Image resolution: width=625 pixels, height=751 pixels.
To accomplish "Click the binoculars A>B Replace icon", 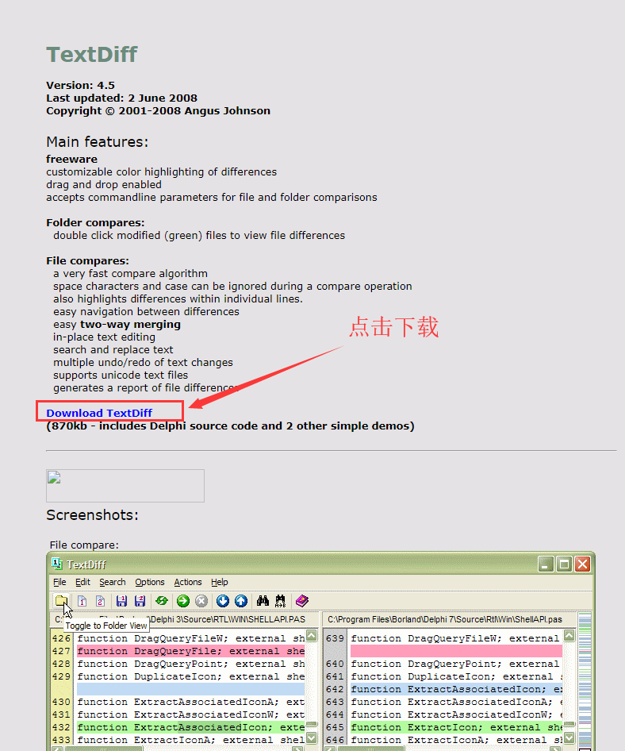I will coord(281,601).
